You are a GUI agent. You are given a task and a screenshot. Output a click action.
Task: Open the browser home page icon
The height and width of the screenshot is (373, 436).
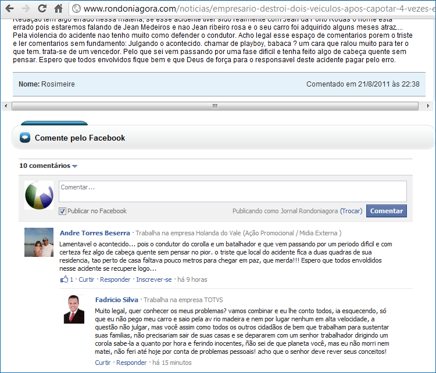click(x=58, y=9)
